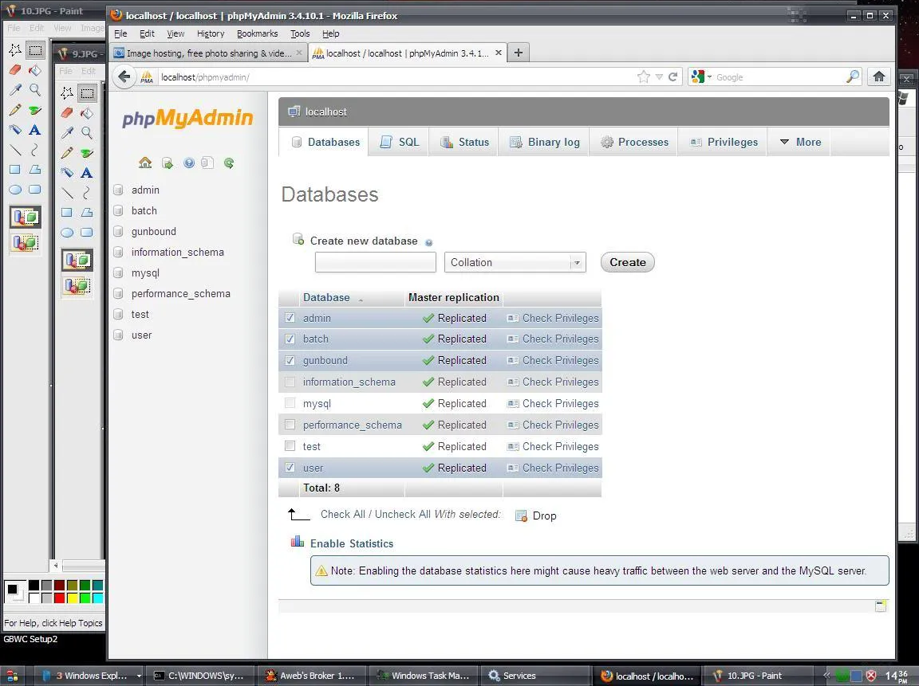Click the admin database icon in sidebar
The height and width of the screenshot is (686, 919).
pos(118,190)
